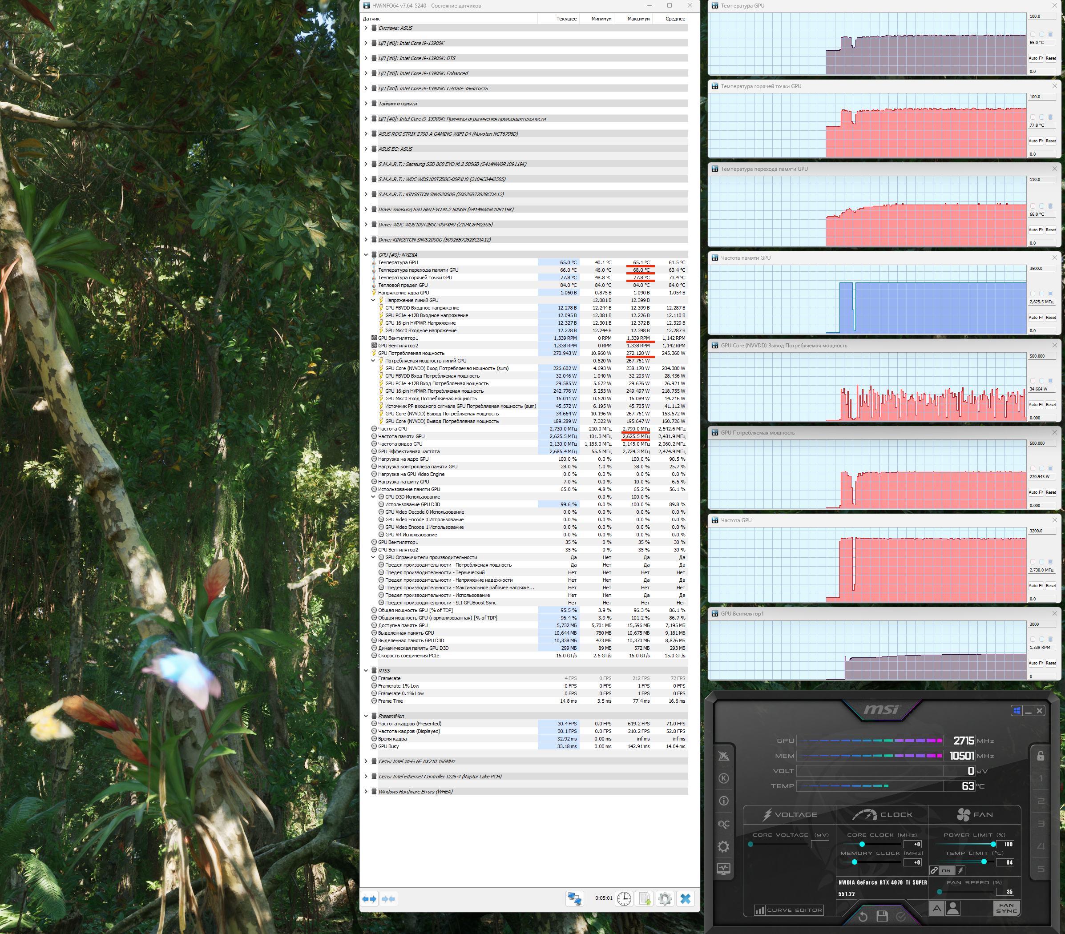Click the Power Limit slider handle
The height and width of the screenshot is (934, 1065).
(993, 844)
